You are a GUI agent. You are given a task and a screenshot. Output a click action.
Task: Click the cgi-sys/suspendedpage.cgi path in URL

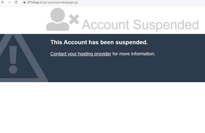pos(60,2)
